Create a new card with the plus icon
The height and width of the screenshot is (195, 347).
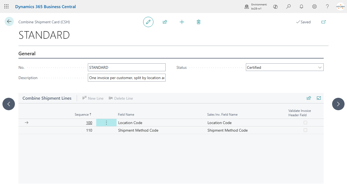click(x=182, y=22)
